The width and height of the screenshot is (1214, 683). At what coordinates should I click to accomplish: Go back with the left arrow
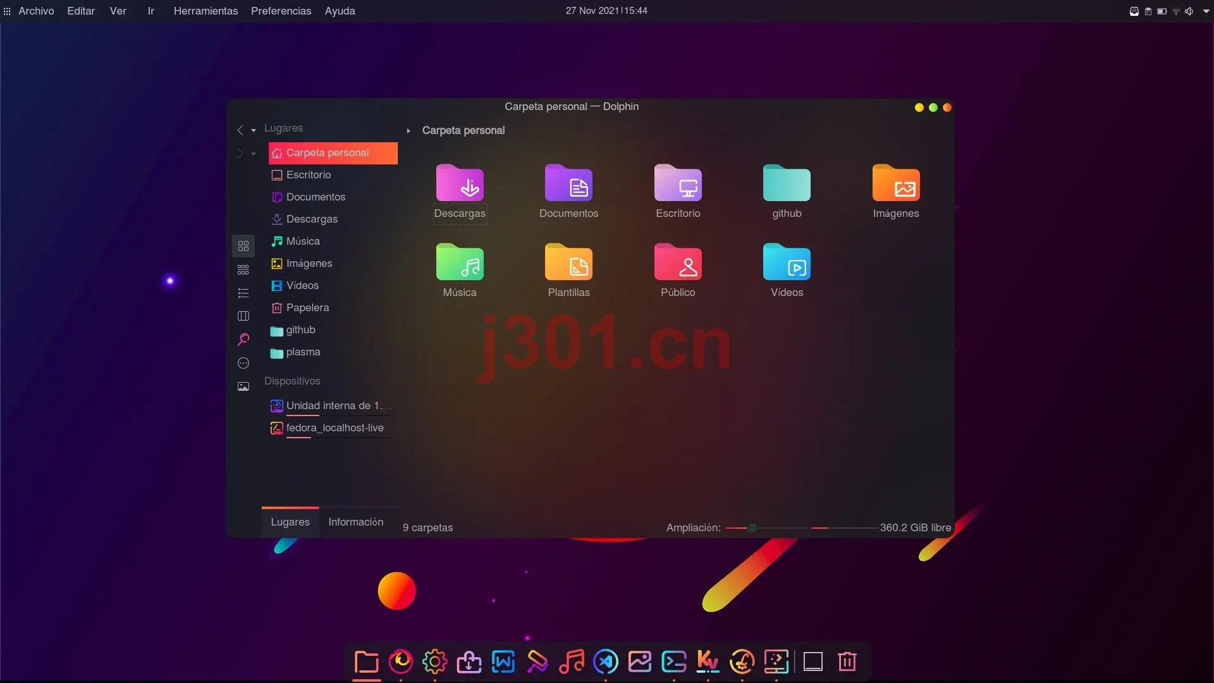pyautogui.click(x=240, y=130)
